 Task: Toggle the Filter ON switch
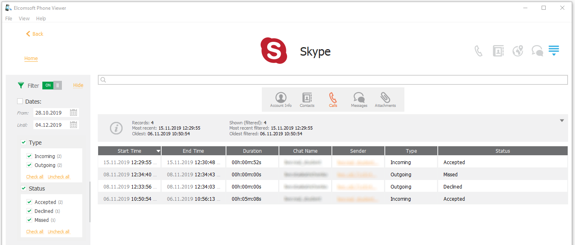(x=52, y=85)
